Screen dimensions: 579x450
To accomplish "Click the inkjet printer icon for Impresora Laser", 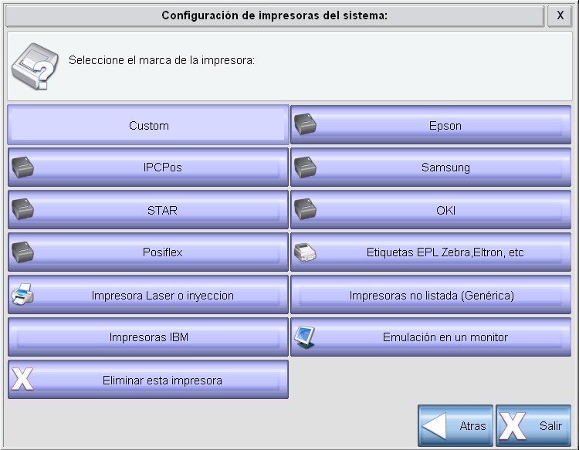I will (x=22, y=294).
